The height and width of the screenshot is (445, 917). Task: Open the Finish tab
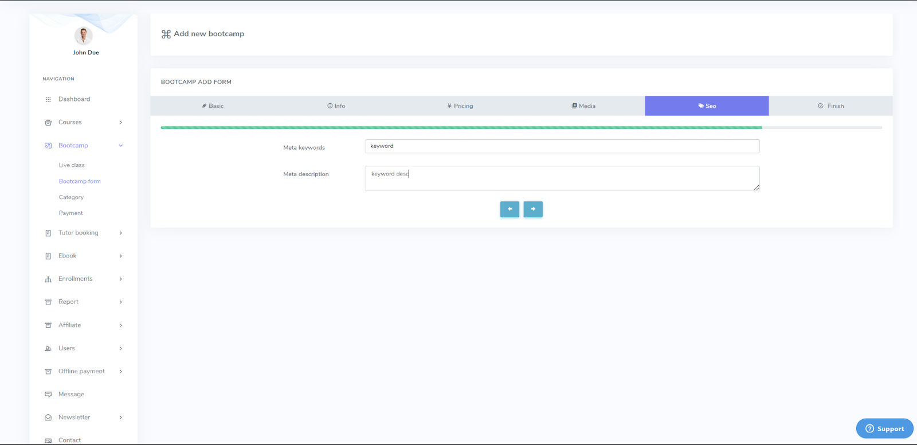click(x=830, y=106)
